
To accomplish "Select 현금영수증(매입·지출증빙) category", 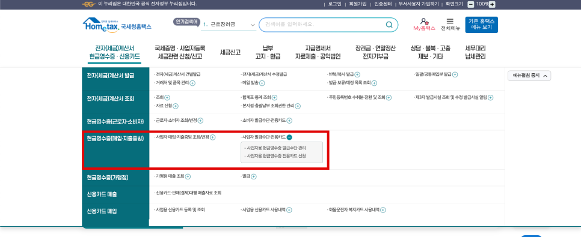I will [115, 139].
